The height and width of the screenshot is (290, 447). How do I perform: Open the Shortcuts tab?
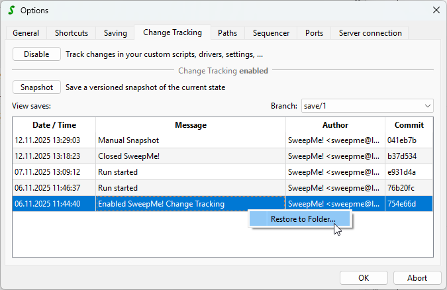72,33
